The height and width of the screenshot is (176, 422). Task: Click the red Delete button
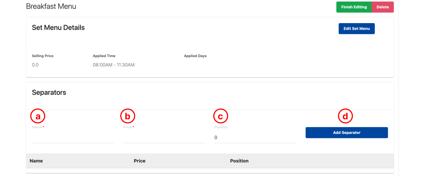(382, 7)
